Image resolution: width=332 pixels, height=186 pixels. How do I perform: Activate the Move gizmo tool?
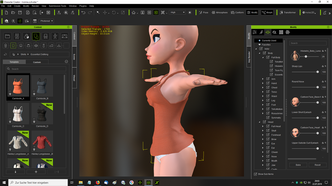click(105, 12)
